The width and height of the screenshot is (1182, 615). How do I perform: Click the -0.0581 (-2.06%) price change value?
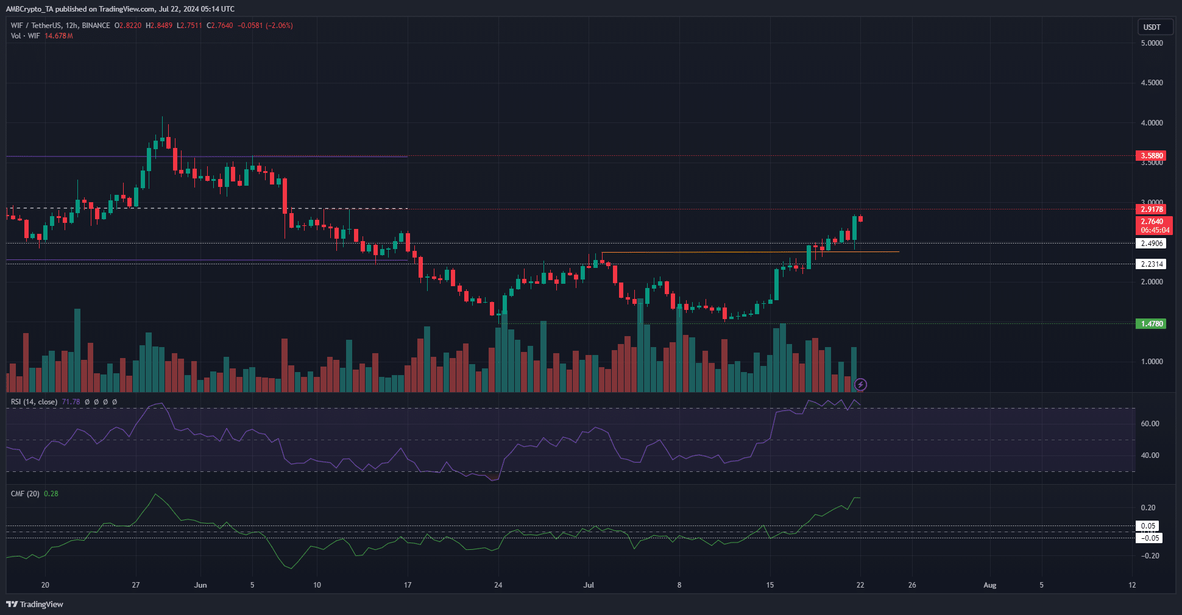(265, 26)
